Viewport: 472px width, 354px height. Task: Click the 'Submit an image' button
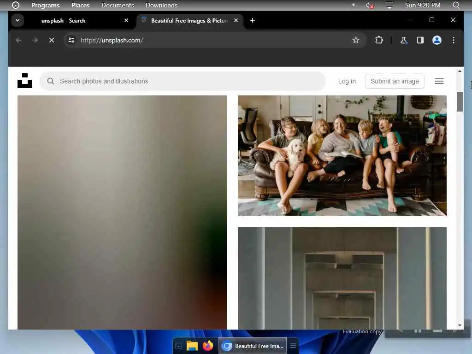(395, 81)
